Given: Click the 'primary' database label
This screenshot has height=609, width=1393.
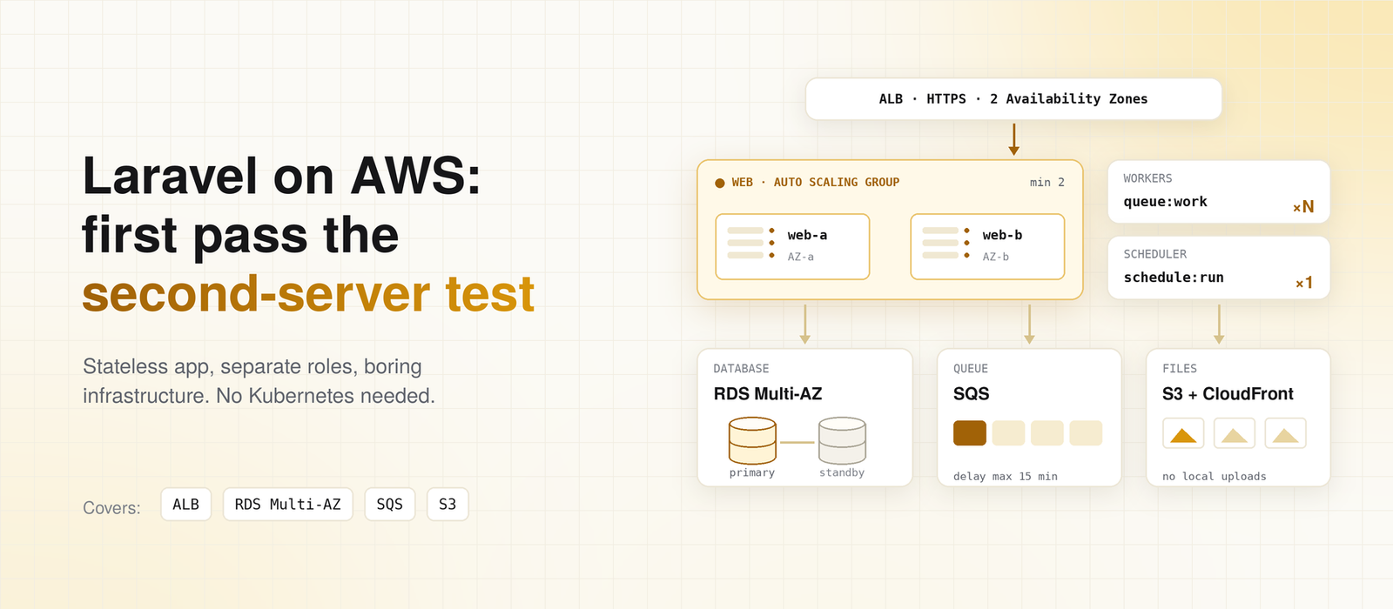Looking at the screenshot, I should point(752,472).
